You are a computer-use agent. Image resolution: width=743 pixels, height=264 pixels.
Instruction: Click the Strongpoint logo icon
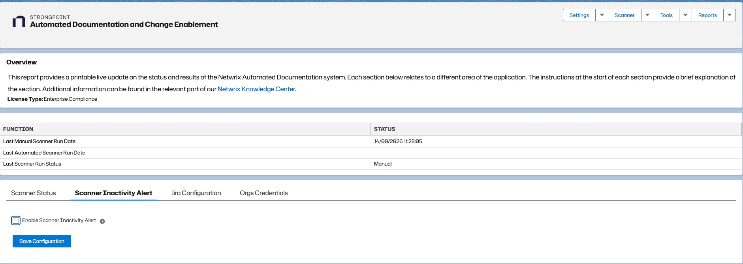(19, 21)
